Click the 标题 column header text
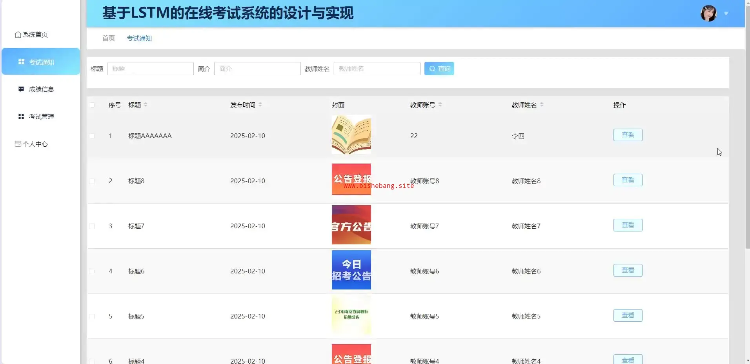This screenshot has height=364, width=750. (x=135, y=105)
